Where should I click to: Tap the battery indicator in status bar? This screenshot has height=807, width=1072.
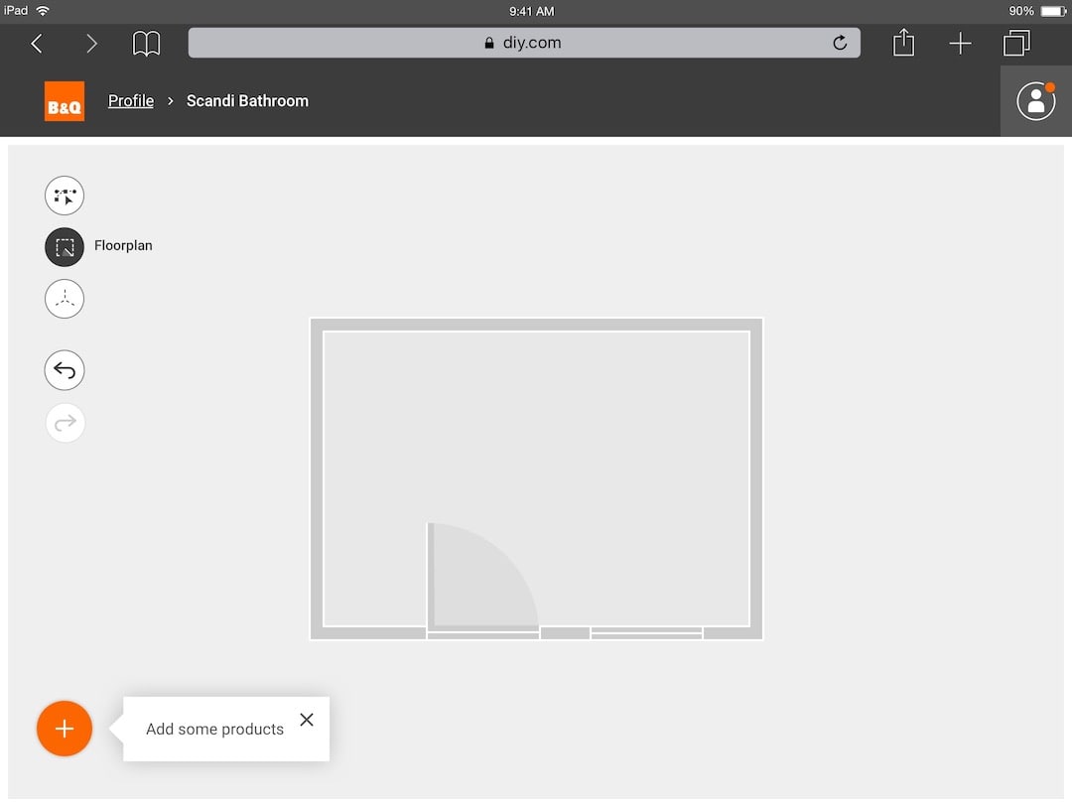click(x=1053, y=11)
